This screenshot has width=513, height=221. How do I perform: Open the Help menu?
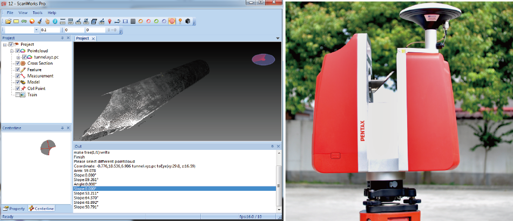[x=52, y=13]
